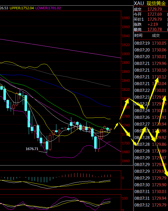Select the 08:07:22 tick time
This screenshot has width=168, height=211.
click(x=142, y=90)
